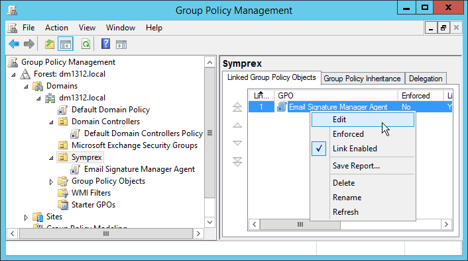This screenshot has width=468, height=261.
Task: Click the GPO list horizontal scroll left arrow
Action: [255, 225]
